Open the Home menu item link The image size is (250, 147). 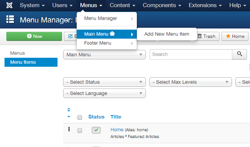point(117,130)
